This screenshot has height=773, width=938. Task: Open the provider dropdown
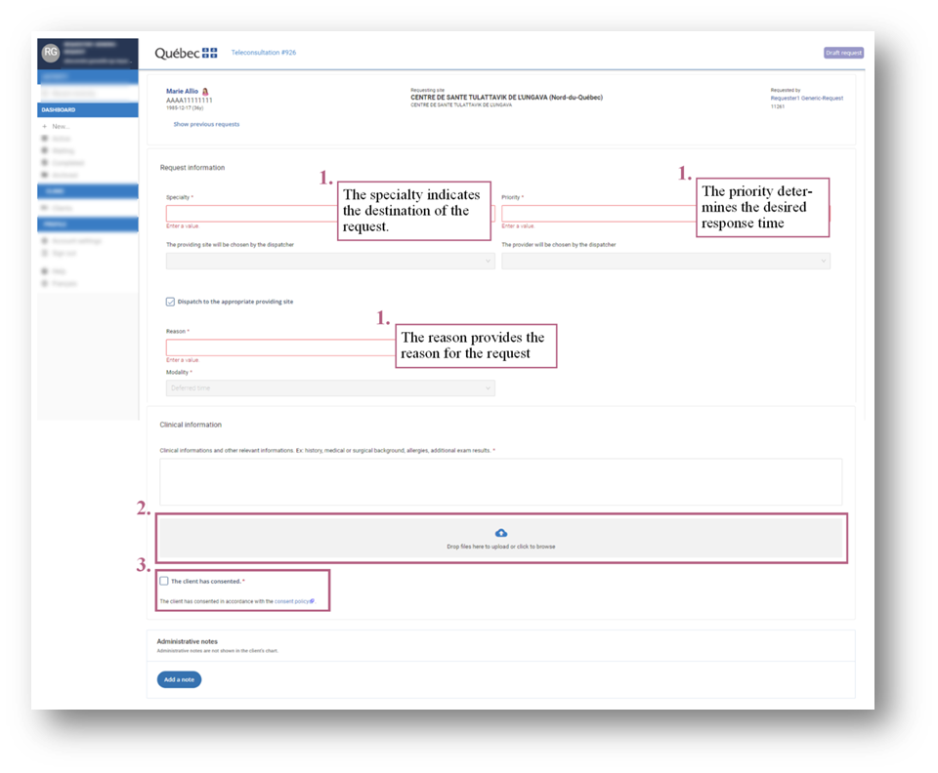pyautogui.click(x=665, y=261)
